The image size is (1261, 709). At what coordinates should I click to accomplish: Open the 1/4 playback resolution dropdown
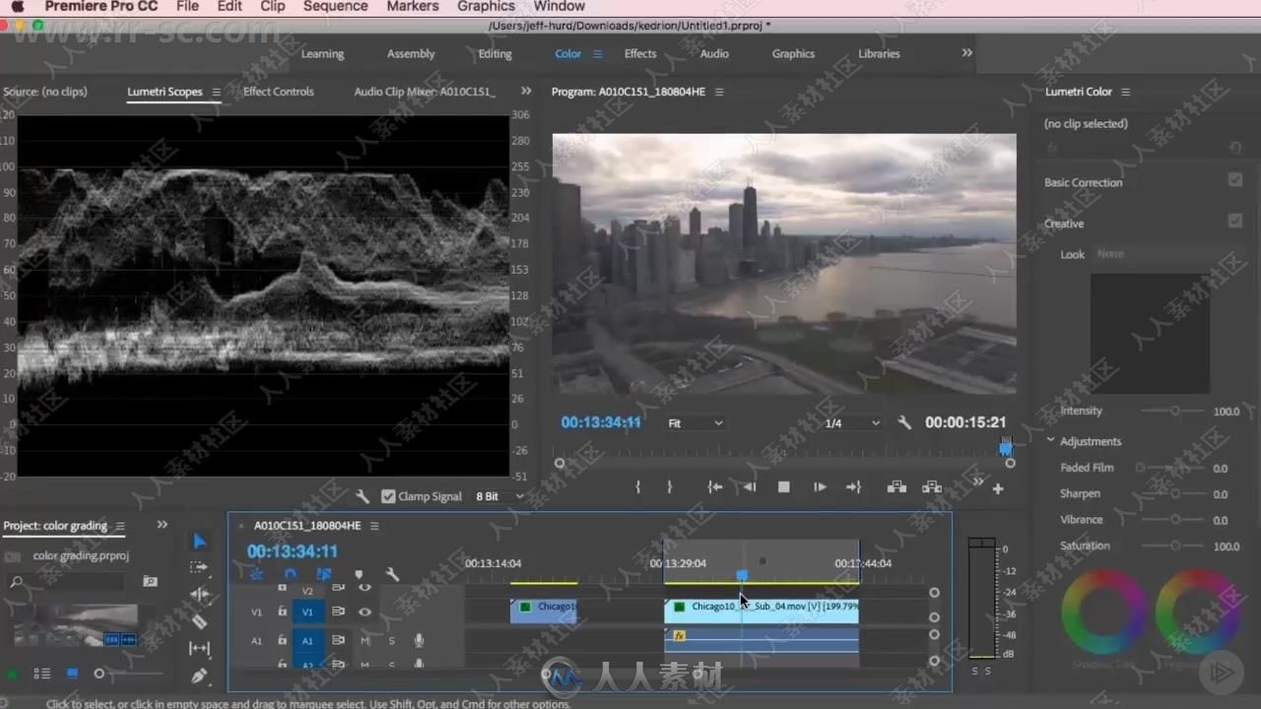click(851, 423)
